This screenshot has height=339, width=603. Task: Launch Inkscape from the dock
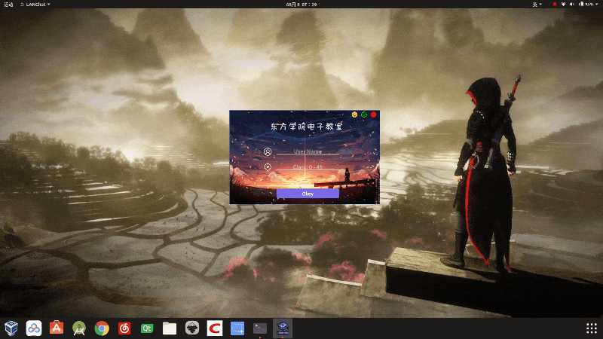(192, 328)
